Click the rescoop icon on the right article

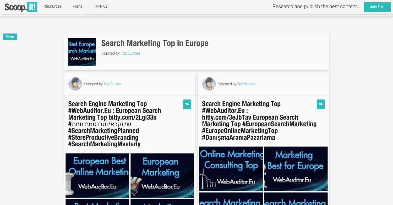[321, 104]
